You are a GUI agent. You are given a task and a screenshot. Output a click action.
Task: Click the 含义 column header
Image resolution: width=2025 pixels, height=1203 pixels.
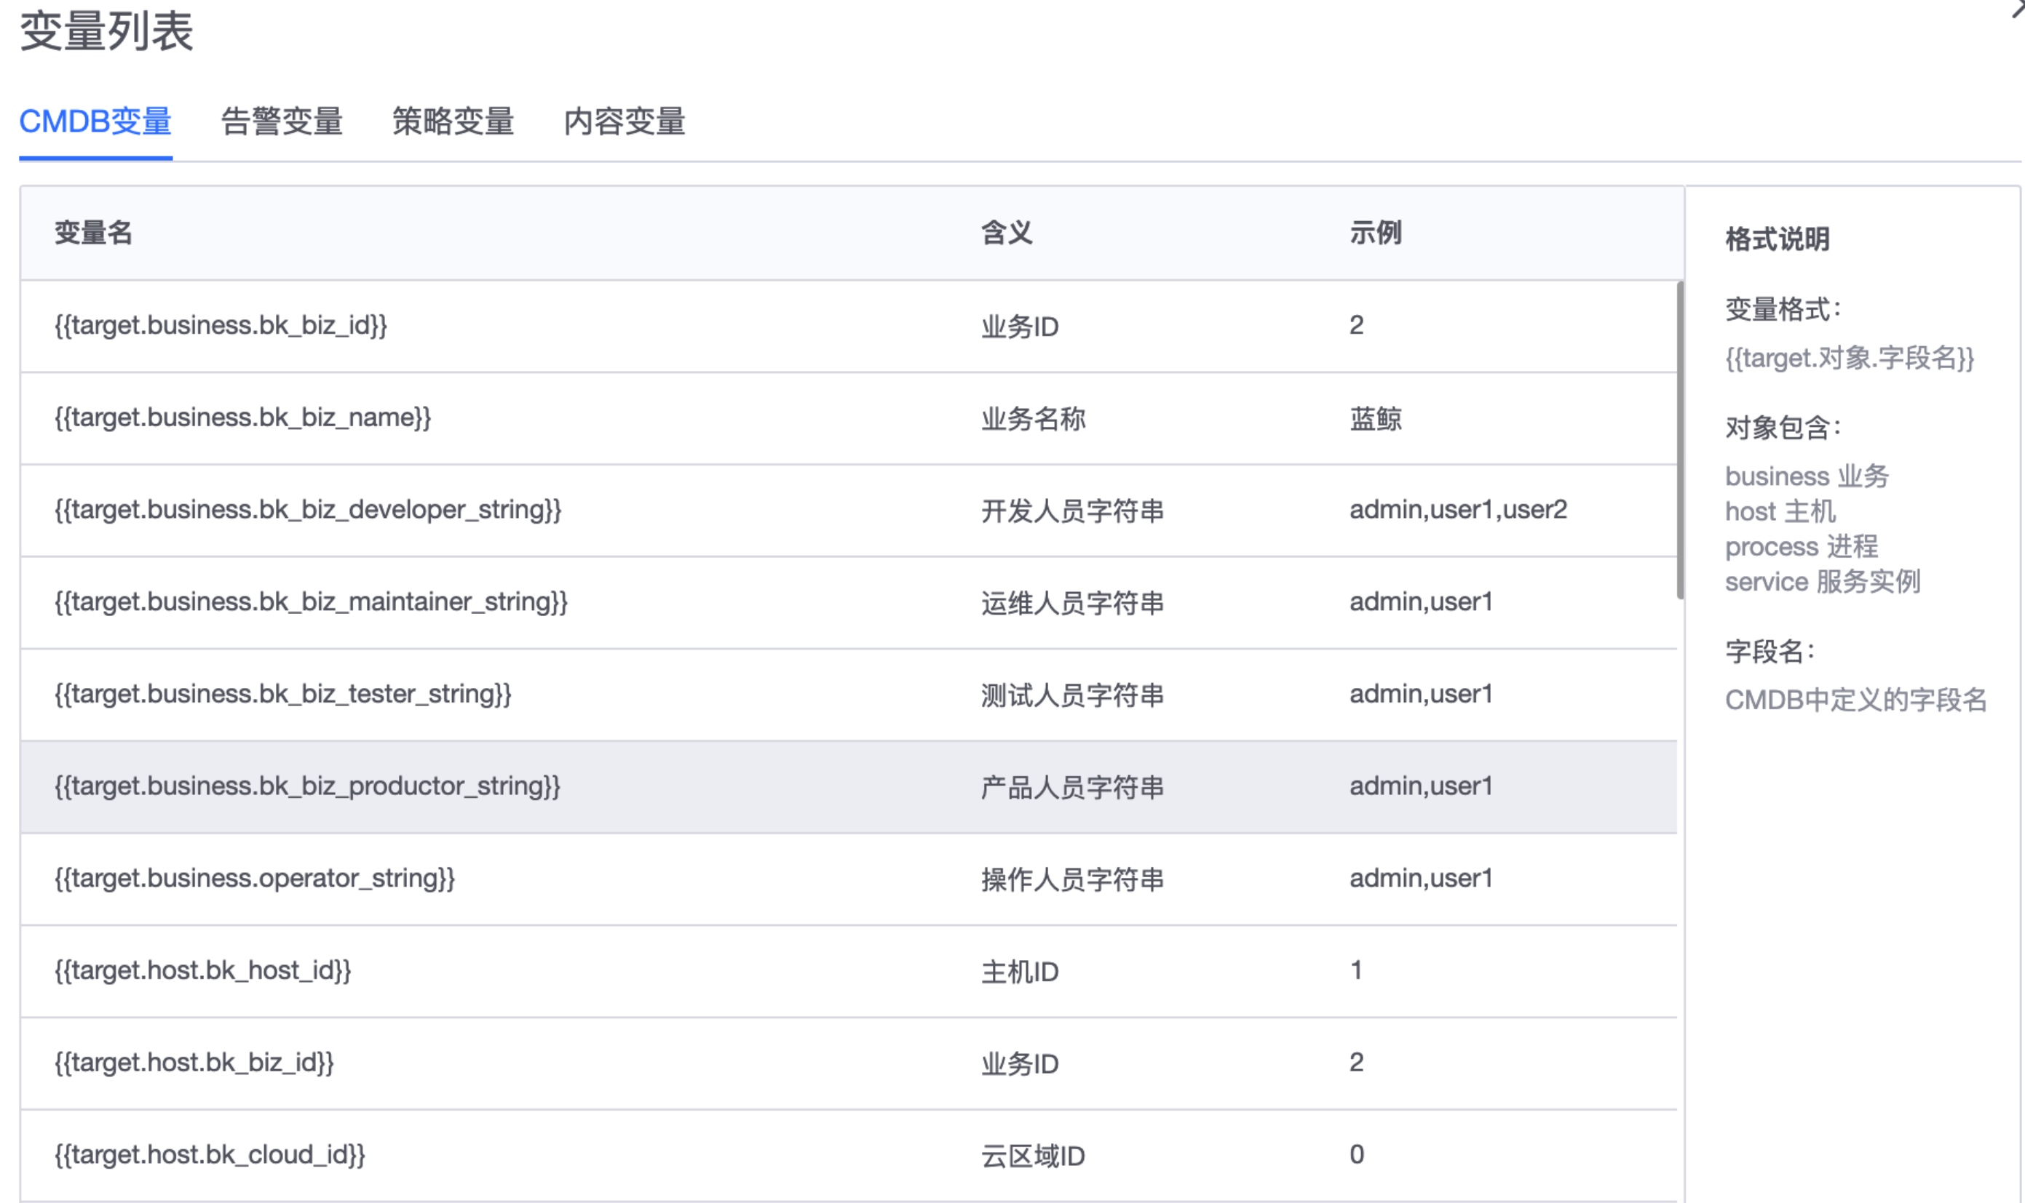1006,233
